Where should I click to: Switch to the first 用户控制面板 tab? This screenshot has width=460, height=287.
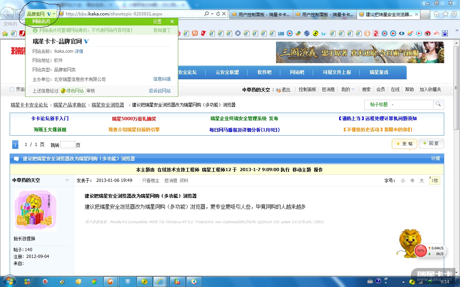coord(261,14)
